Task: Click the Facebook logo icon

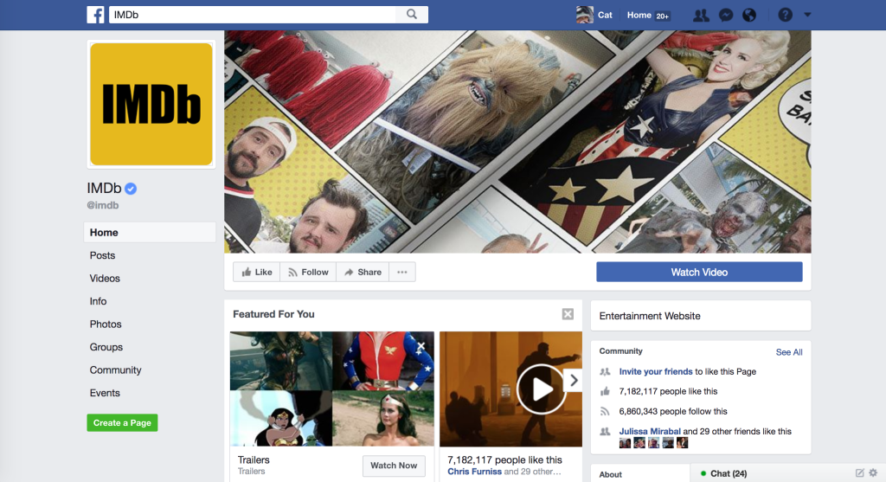Action: coord(95,15)
